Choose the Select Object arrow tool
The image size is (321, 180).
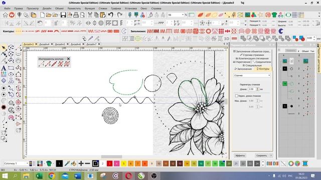coord(4,48)
